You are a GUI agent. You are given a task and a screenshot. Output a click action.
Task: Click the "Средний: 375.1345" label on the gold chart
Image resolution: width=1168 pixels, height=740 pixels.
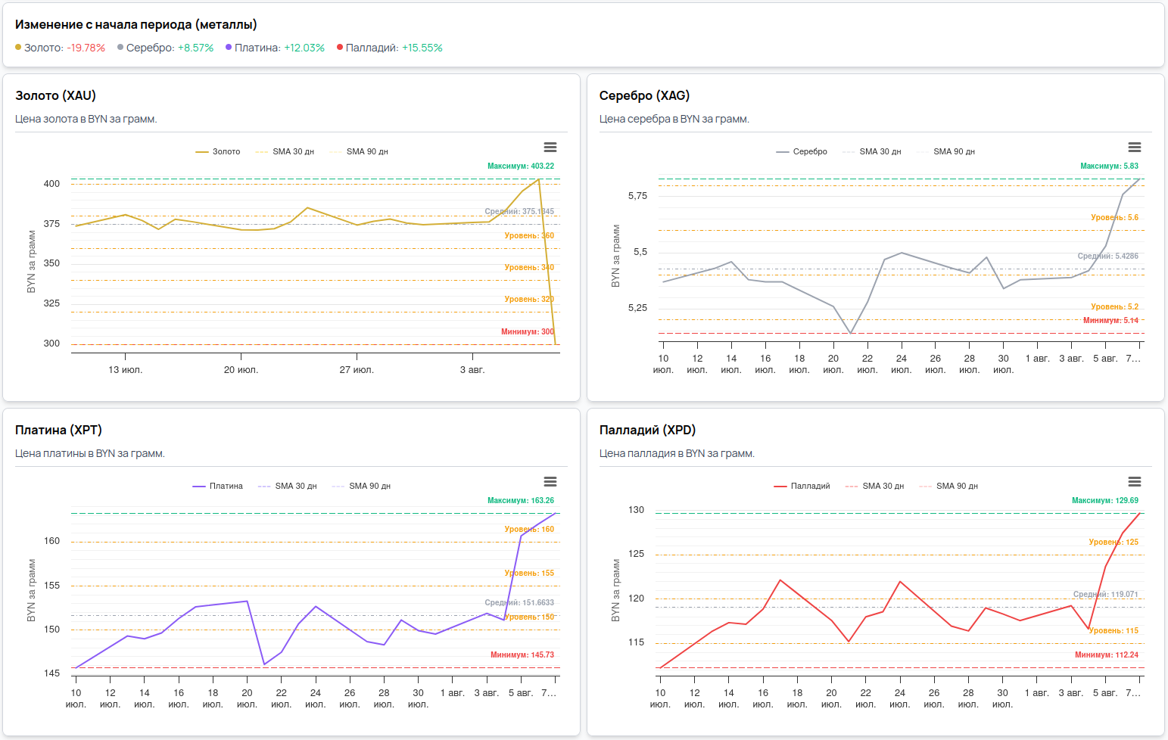coord(519,211)
